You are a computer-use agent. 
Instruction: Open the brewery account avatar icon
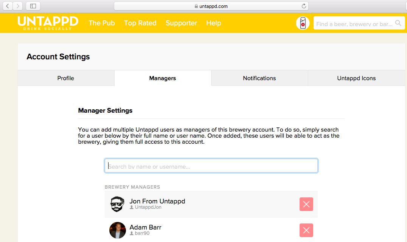303,23
